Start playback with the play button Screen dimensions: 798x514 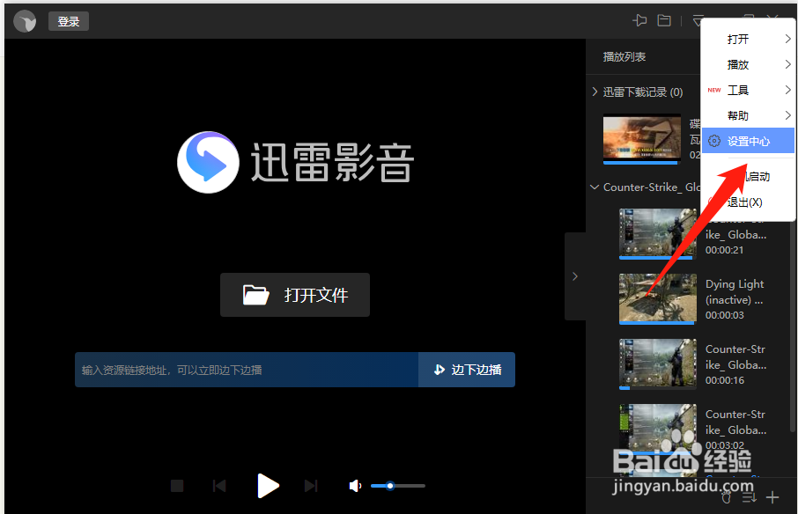268,486
